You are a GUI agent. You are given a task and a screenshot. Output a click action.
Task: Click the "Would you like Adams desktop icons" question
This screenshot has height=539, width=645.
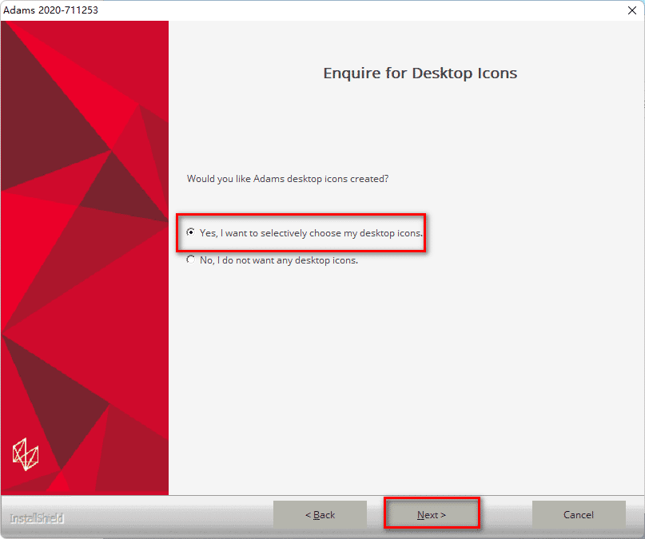[x=288, y=179]
